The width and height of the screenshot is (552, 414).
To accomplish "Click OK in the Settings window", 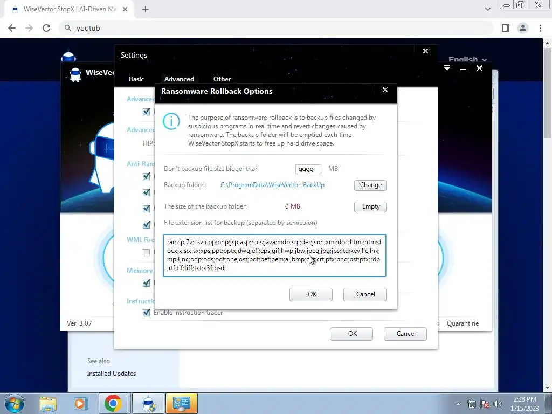I will tap(351, 334).
